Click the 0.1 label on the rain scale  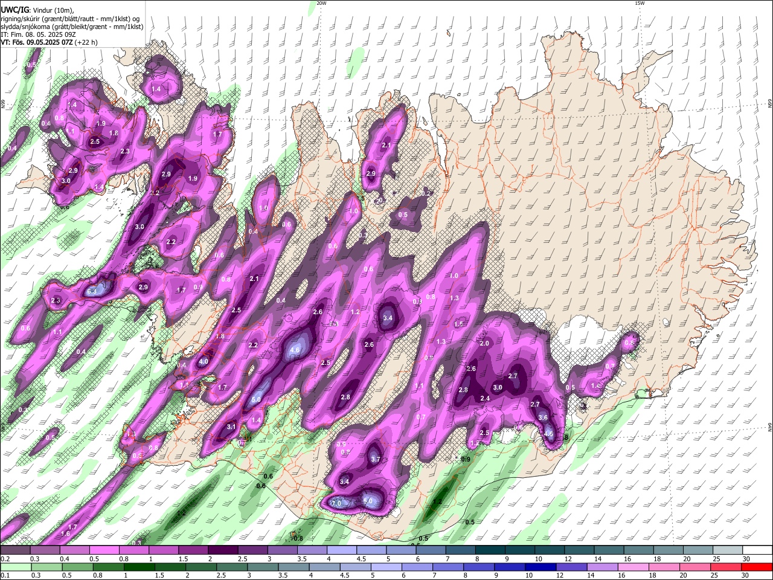click(5, 575)
